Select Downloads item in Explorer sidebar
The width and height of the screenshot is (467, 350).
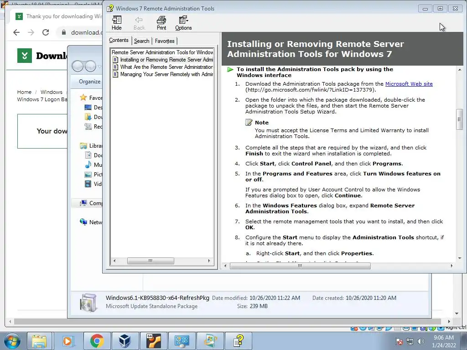[x=94, y=117]
